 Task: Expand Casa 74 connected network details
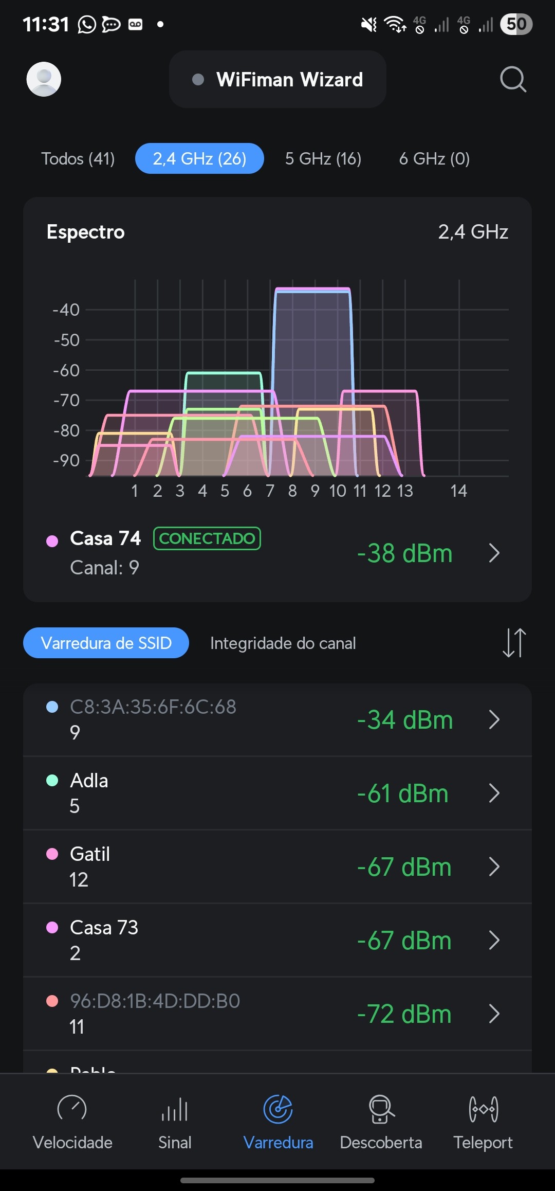point(494,553)
